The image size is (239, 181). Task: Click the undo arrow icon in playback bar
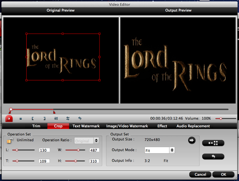point(80,118)
